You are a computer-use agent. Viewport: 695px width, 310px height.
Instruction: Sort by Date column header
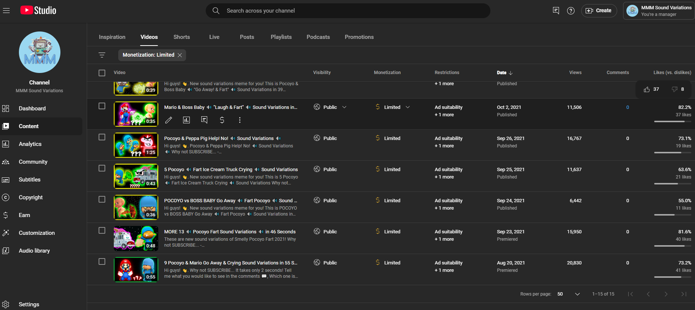504,73
